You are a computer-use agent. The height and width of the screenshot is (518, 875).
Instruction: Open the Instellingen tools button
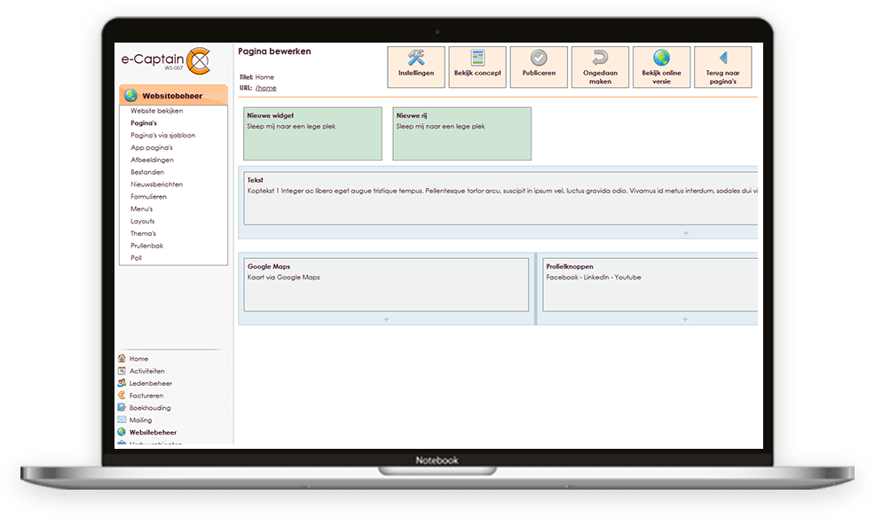coord(416,67)
